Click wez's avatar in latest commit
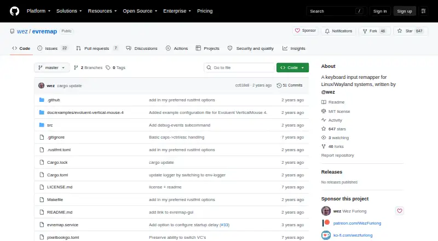 point(42,85)
